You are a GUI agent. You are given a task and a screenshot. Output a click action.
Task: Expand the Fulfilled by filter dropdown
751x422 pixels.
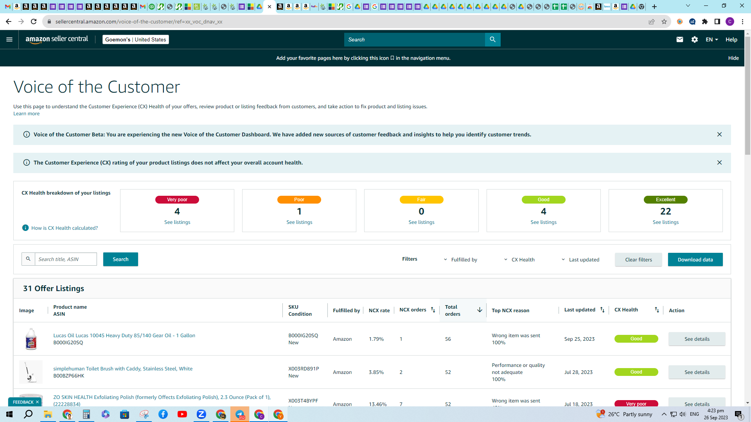point(460,259)
